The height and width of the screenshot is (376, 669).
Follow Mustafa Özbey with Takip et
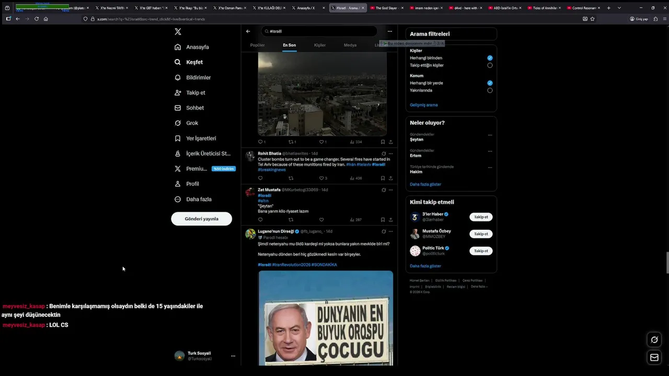[481, 234]
